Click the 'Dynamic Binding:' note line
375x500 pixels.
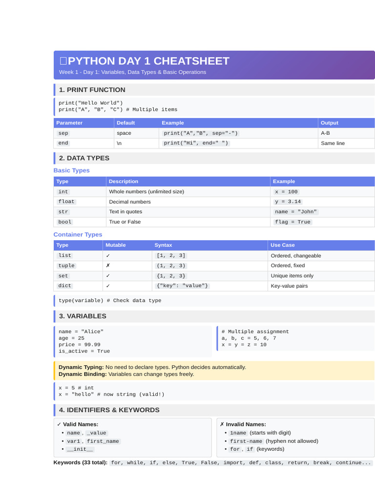126,375
